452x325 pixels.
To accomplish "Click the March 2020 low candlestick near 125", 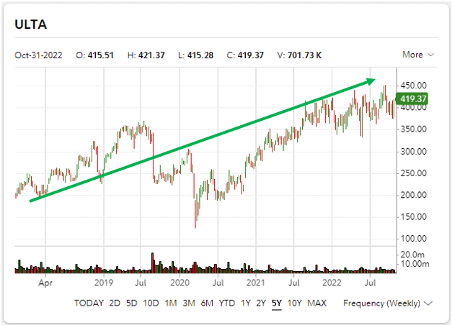I will pos(195,213).
